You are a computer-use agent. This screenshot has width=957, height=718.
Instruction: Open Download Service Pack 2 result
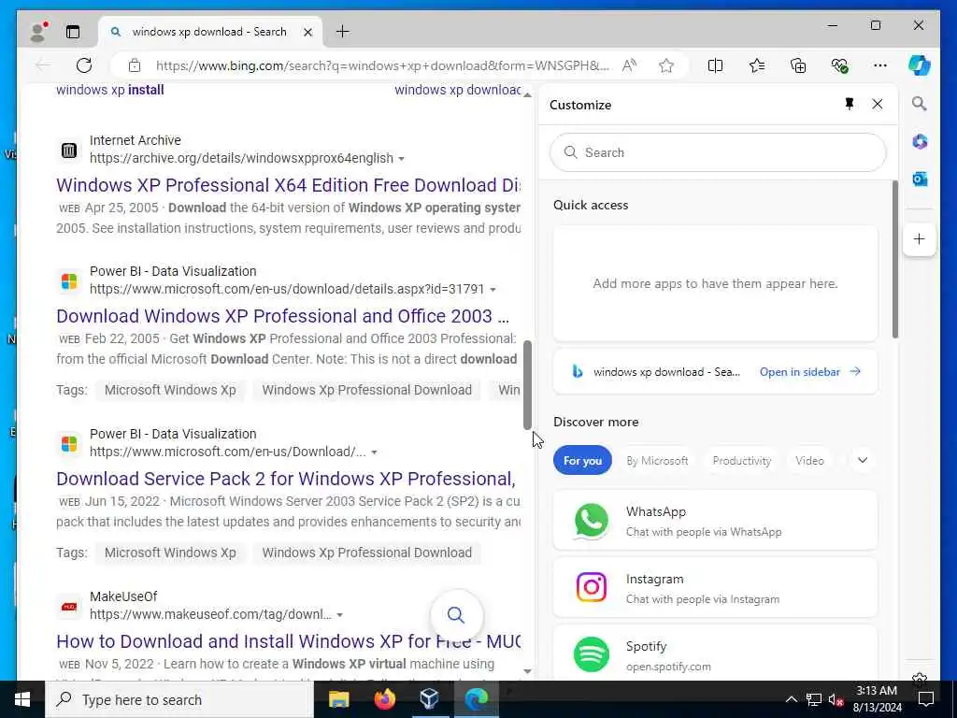coord(286,479)
